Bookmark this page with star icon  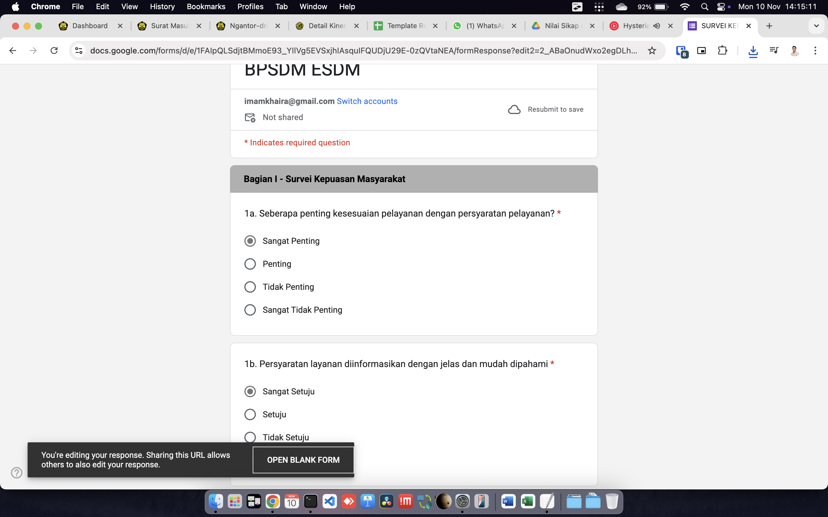(652, 51)
